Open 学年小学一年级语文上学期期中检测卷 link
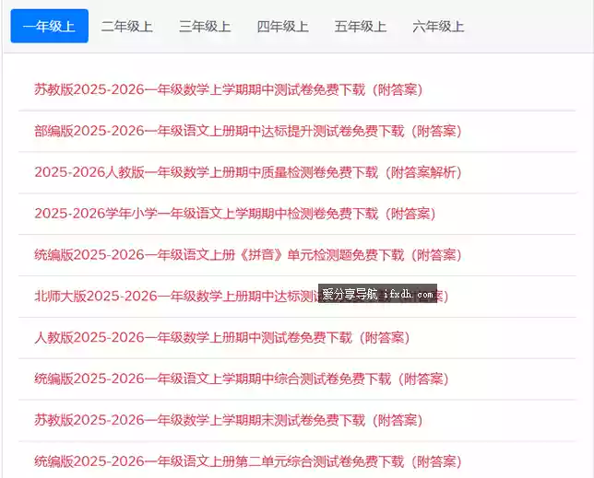This screenshot has height=478, width=594. click(235, 214)
